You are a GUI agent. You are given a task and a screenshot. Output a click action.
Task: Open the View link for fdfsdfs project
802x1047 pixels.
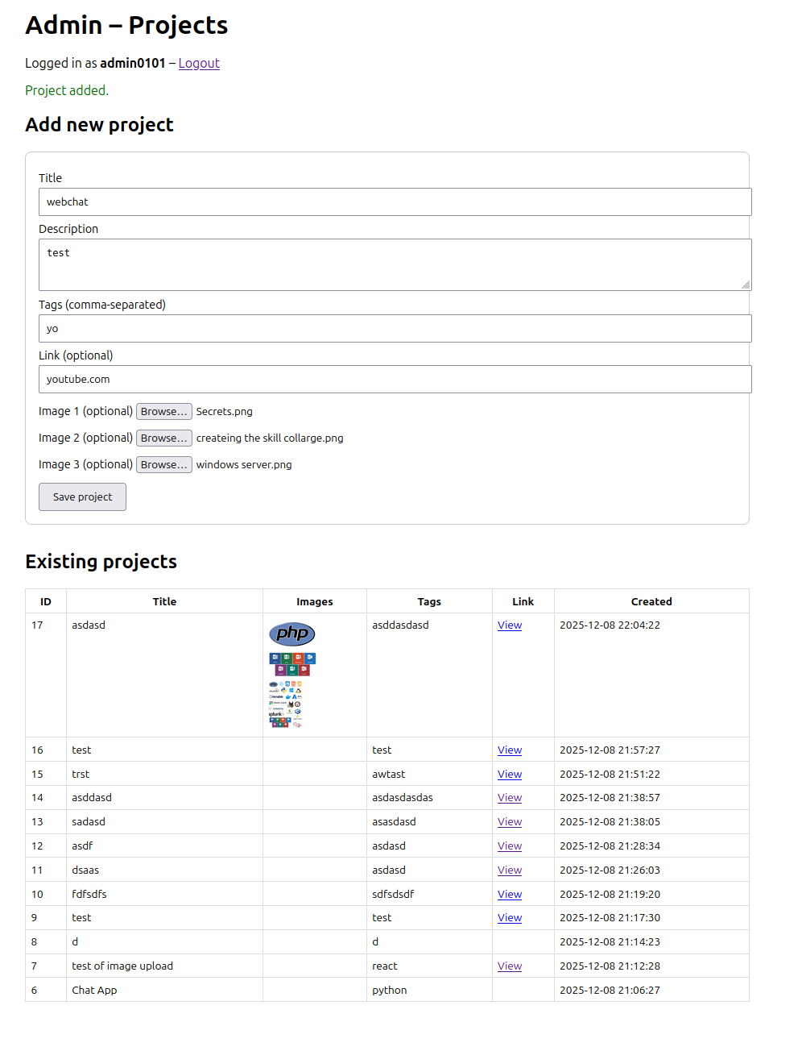pyautogui.click(x=509, y=894)
